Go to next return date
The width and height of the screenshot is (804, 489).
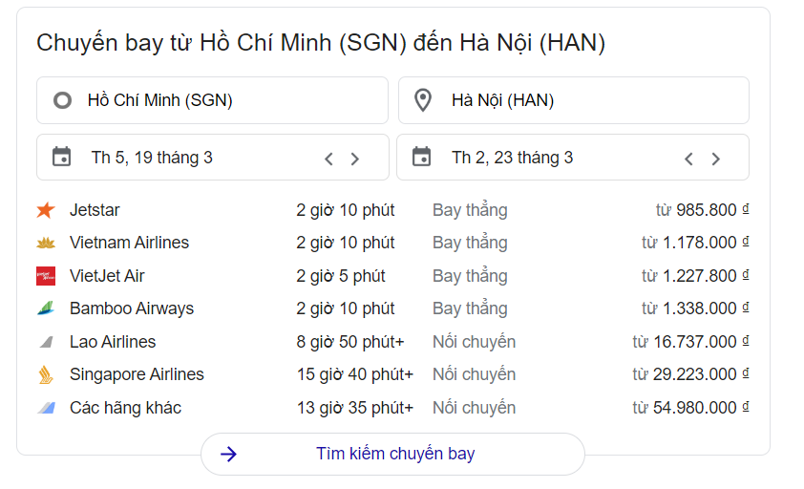click(715, 159)
